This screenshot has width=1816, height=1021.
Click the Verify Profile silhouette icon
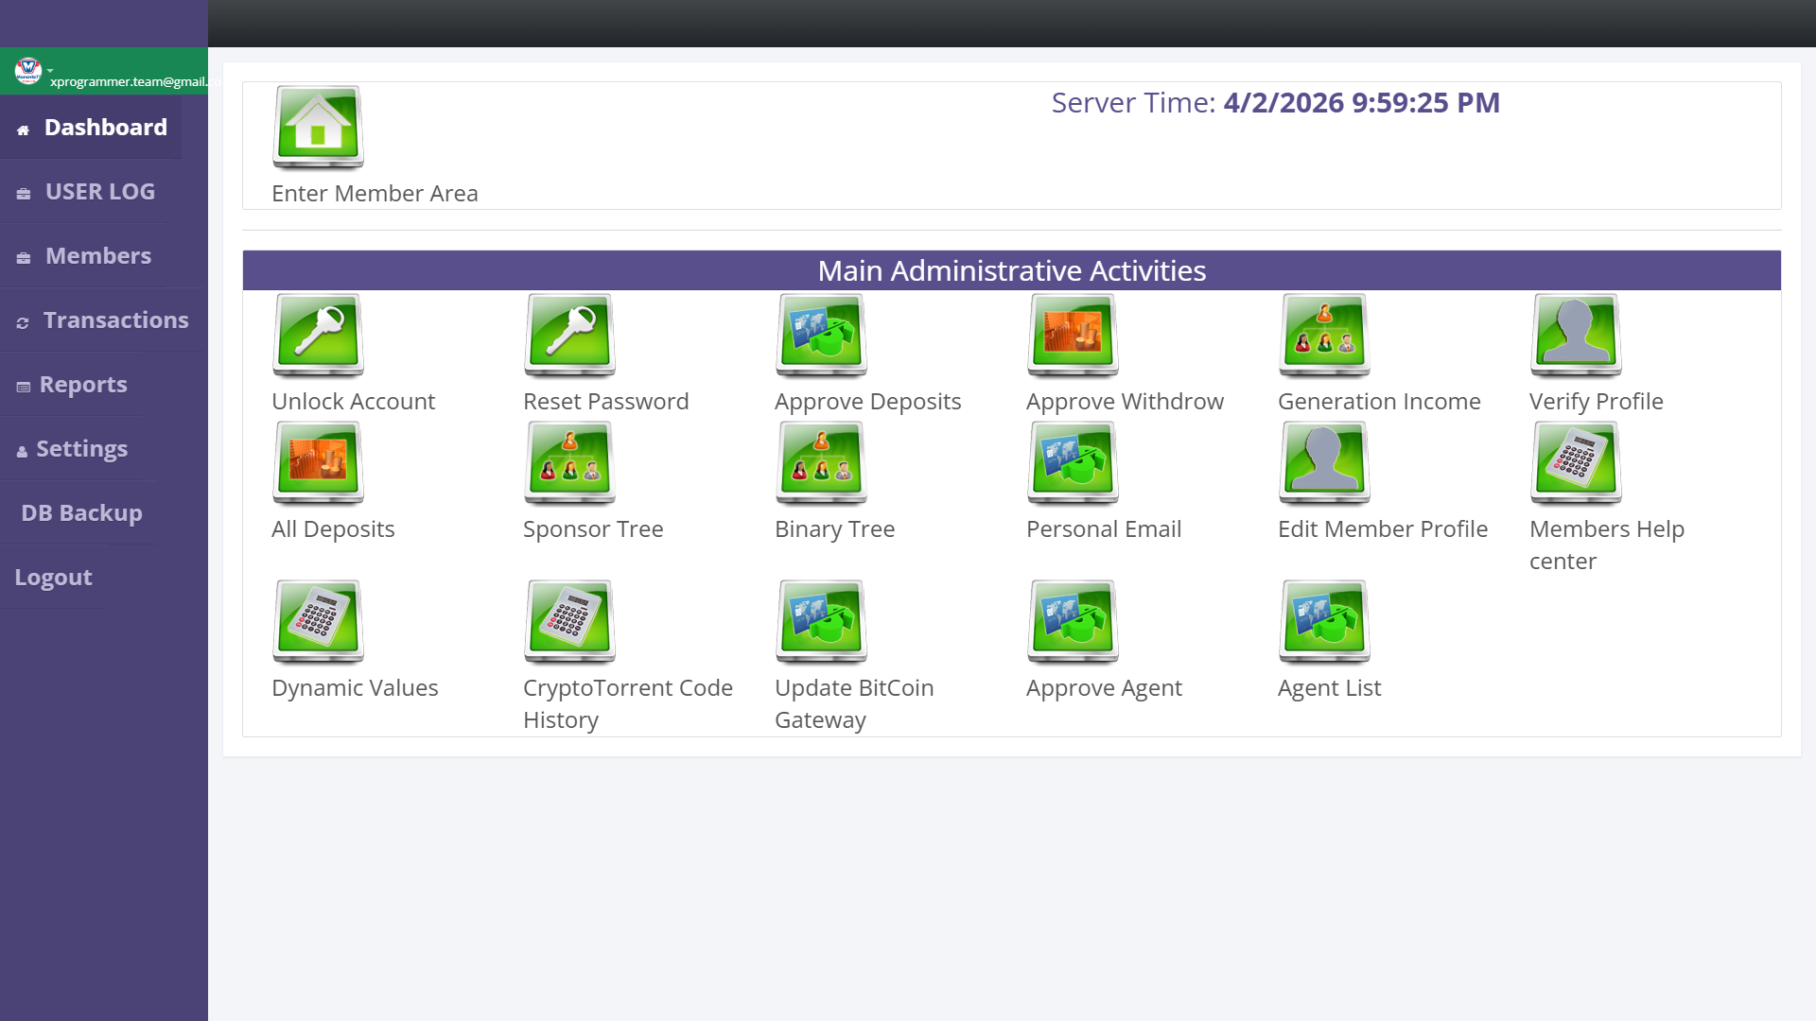click(x=1576, y=335)
